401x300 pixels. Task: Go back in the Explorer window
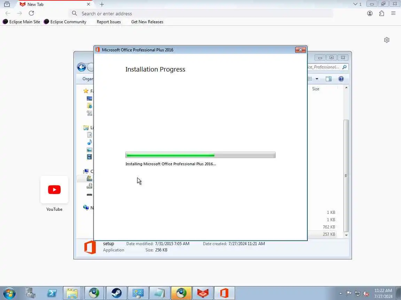pos(81,67)
